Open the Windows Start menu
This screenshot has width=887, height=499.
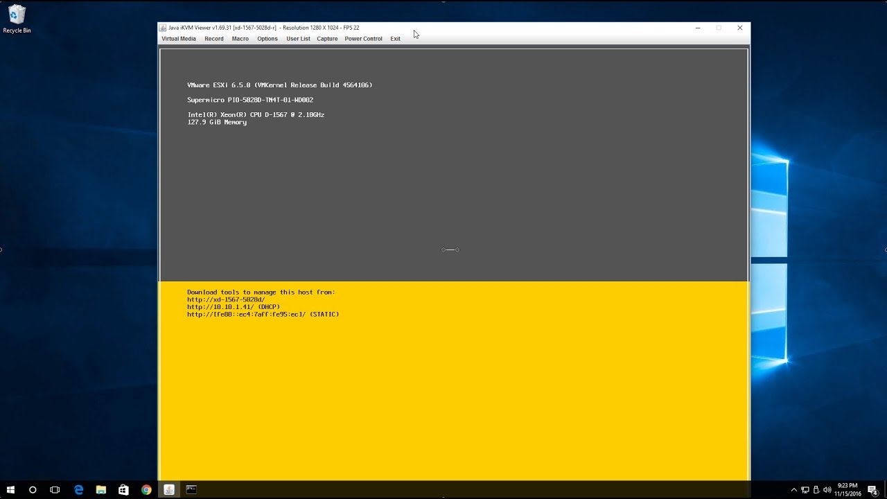click(10, 490)
